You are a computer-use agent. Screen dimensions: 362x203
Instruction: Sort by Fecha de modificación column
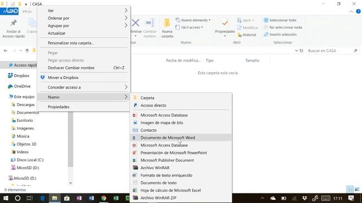[183, 60]
